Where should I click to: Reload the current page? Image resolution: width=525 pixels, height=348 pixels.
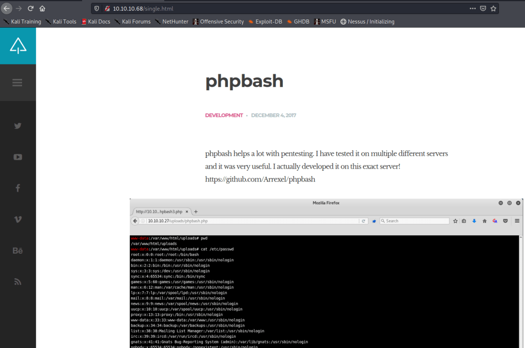(x=31, y=9)
